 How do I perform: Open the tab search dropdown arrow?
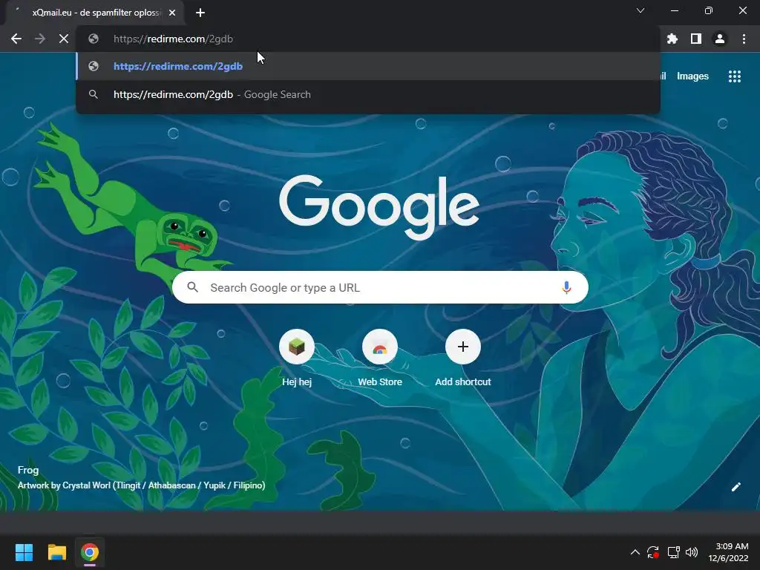point(641,10)
